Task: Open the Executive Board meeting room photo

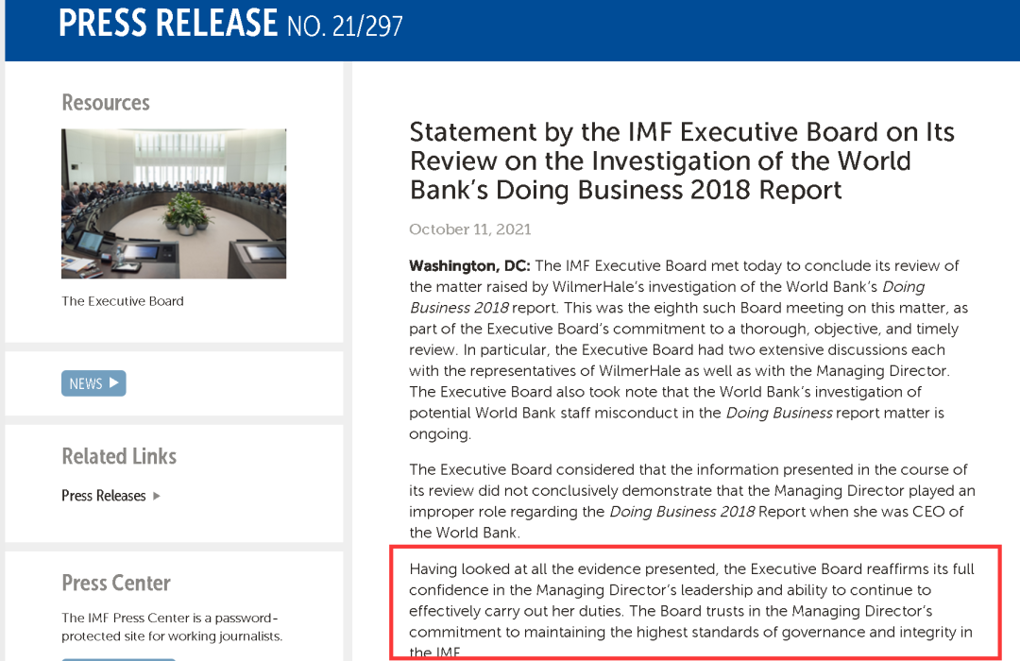Action: coord(174,203)
